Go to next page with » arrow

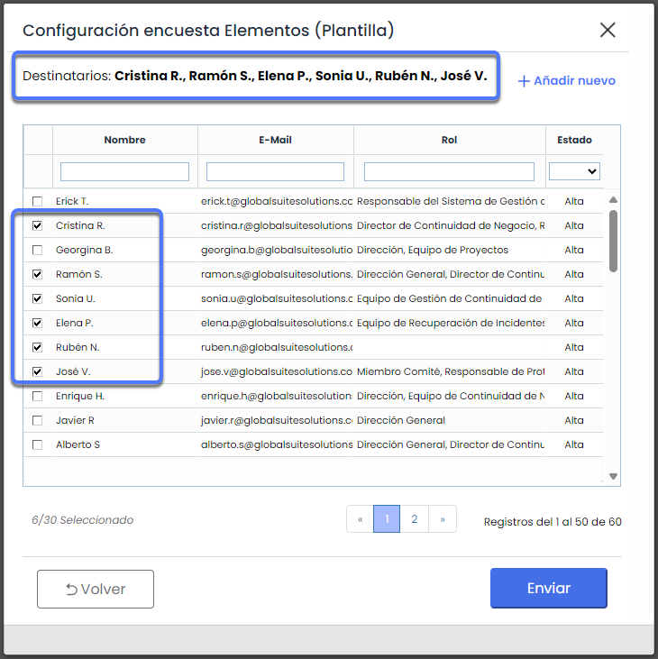pos(443,519)
